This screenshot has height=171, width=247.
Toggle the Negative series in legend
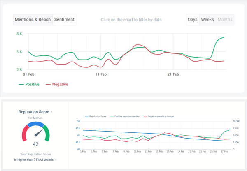click(57, 85)
